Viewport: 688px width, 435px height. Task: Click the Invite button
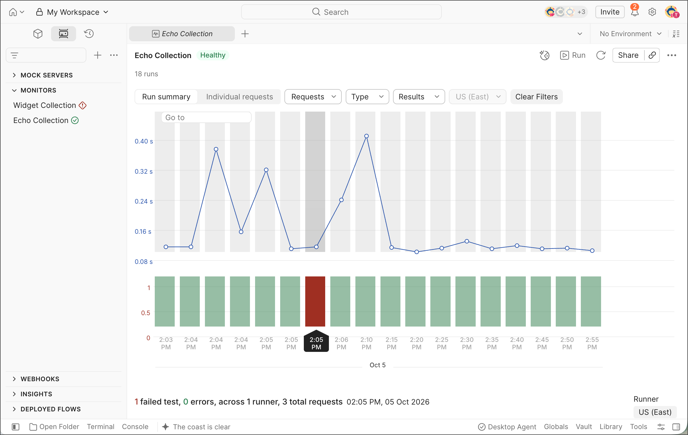[610, 12]
